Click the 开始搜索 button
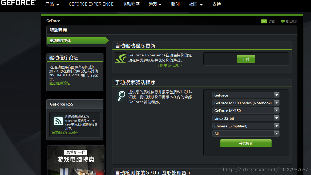This screenshot has height=175, width=311. [246, 143]
